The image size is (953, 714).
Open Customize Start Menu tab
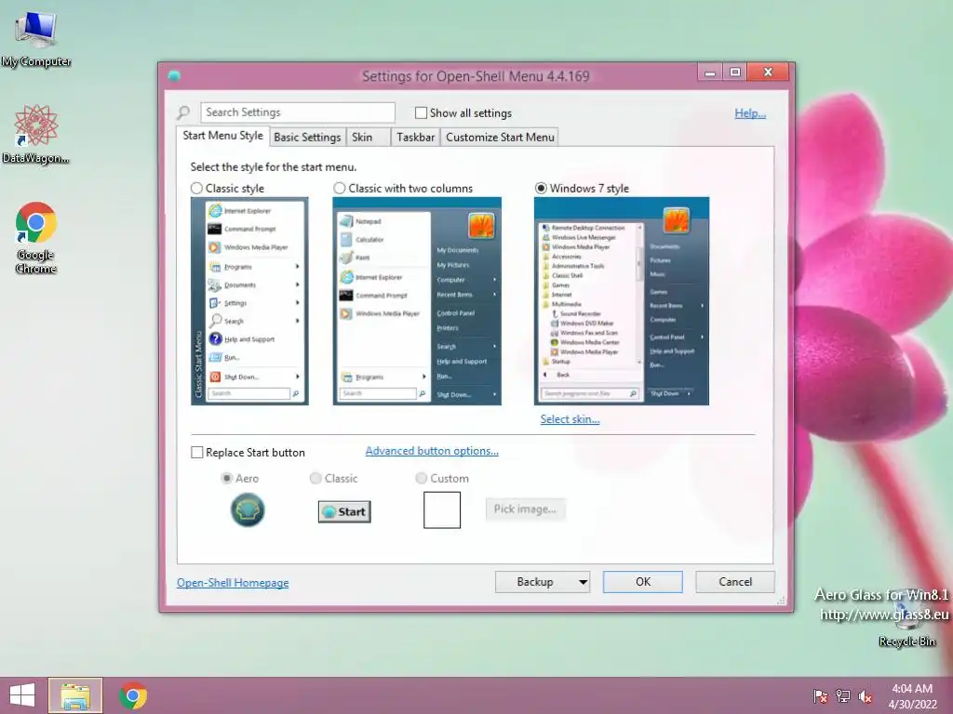500,138
